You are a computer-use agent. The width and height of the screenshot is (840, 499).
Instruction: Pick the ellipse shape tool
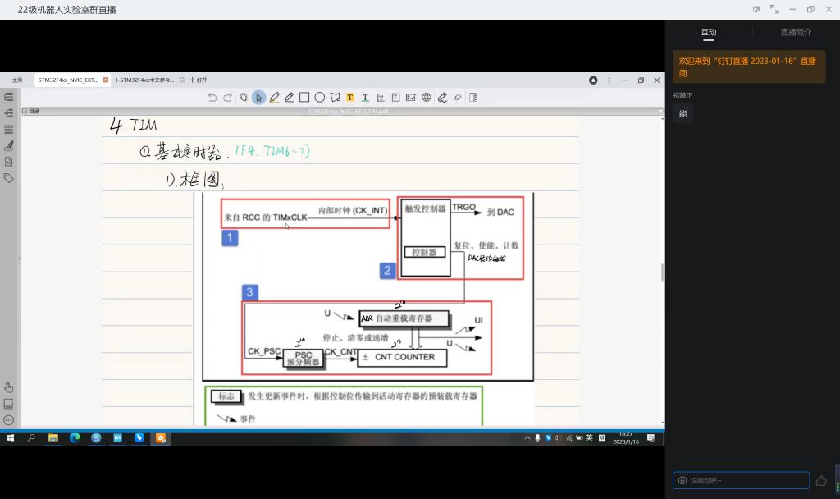click(320, 97)
